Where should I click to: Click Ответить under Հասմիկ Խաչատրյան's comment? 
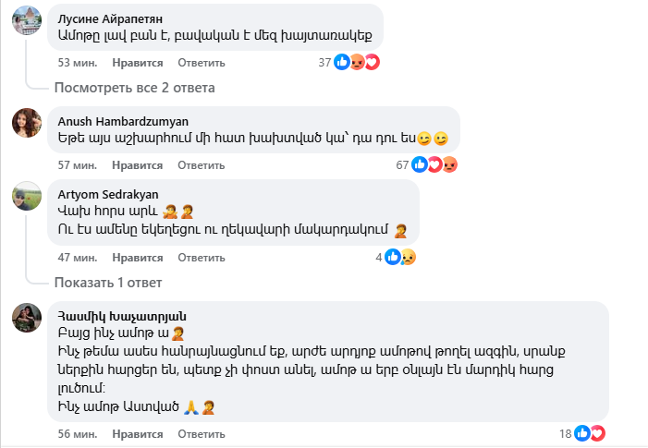tap(202, 432)
